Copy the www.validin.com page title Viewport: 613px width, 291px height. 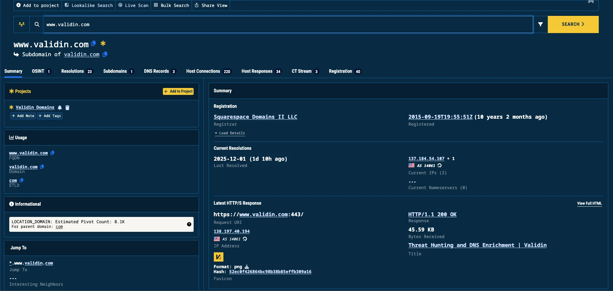93,43
